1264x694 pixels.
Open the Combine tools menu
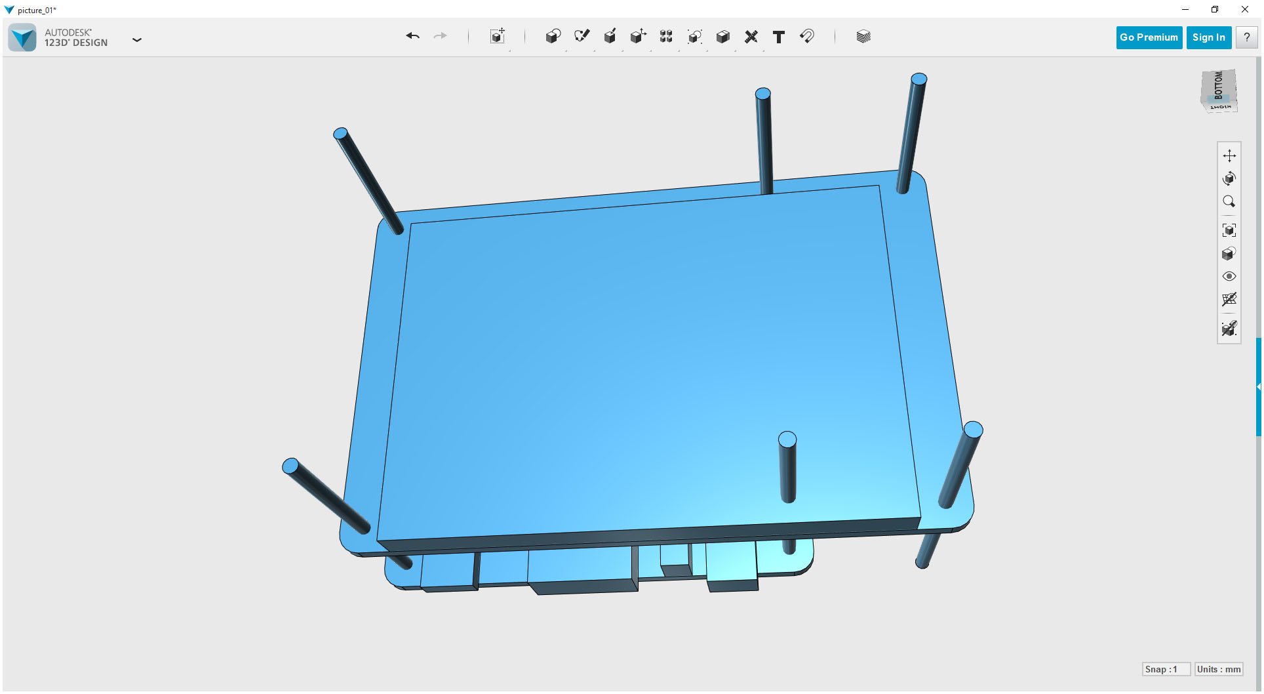coord(723,37)
